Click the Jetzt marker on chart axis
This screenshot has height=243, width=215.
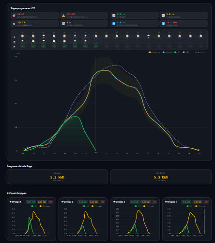[x=96, y=153]
